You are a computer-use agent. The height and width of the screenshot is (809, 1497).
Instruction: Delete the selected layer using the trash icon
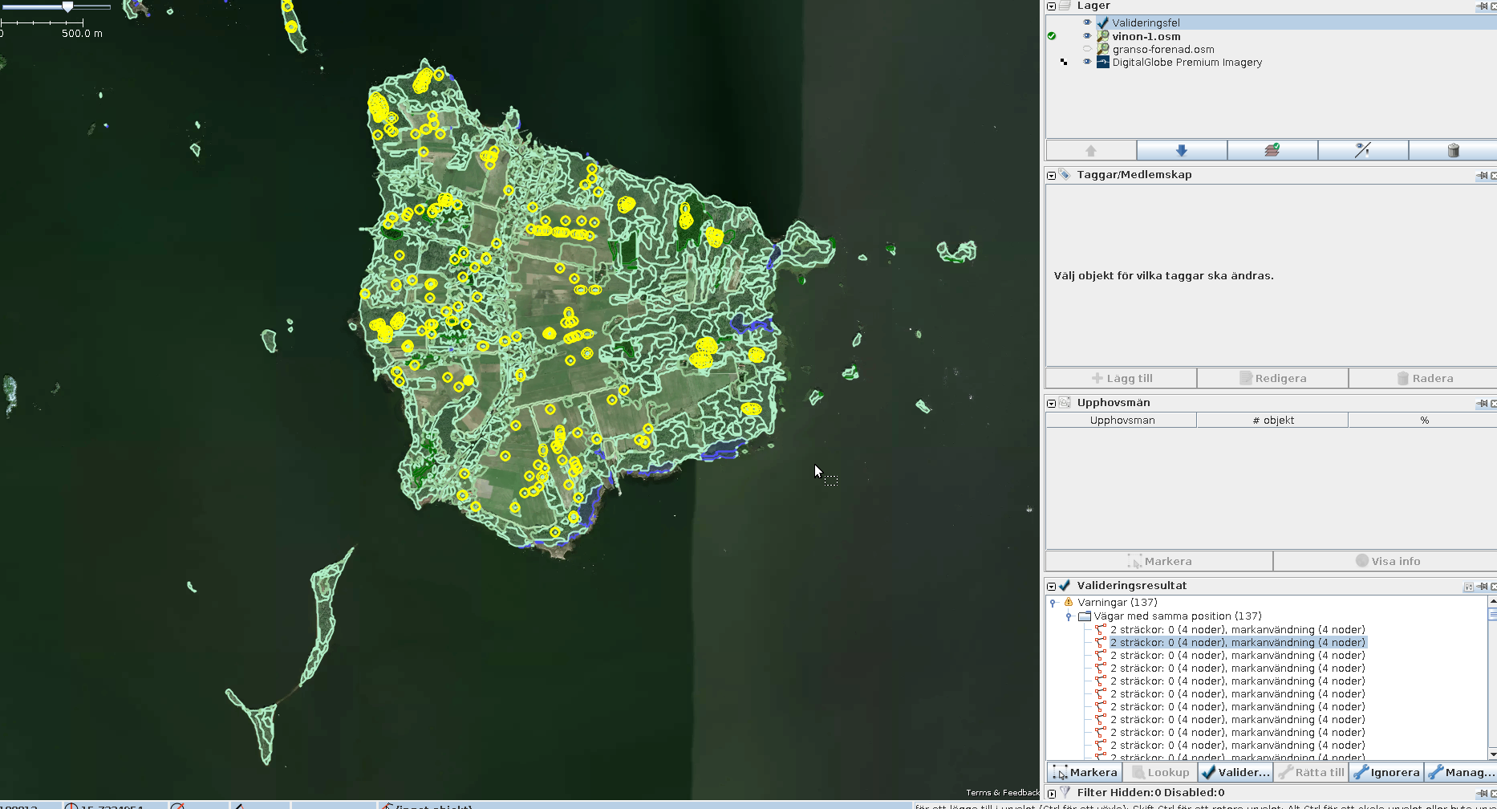pyautogui.click(x=1452, y=150)
